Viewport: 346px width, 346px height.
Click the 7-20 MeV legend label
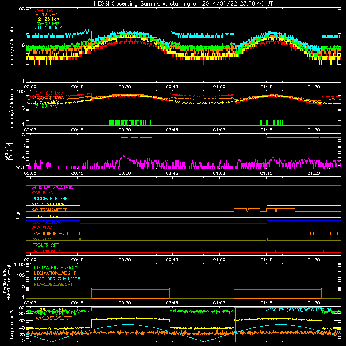coord(46,106)
